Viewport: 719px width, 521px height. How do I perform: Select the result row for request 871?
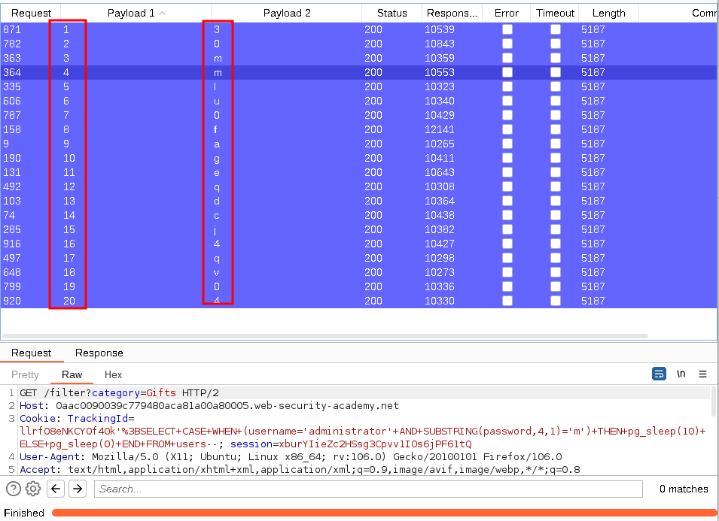point(358,29)
